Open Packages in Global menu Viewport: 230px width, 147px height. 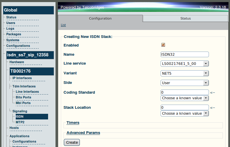(14, 34)
